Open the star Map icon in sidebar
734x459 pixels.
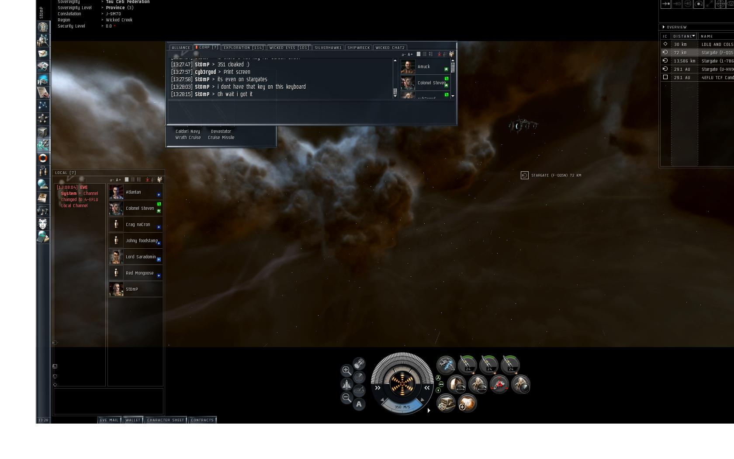(43, 106)
